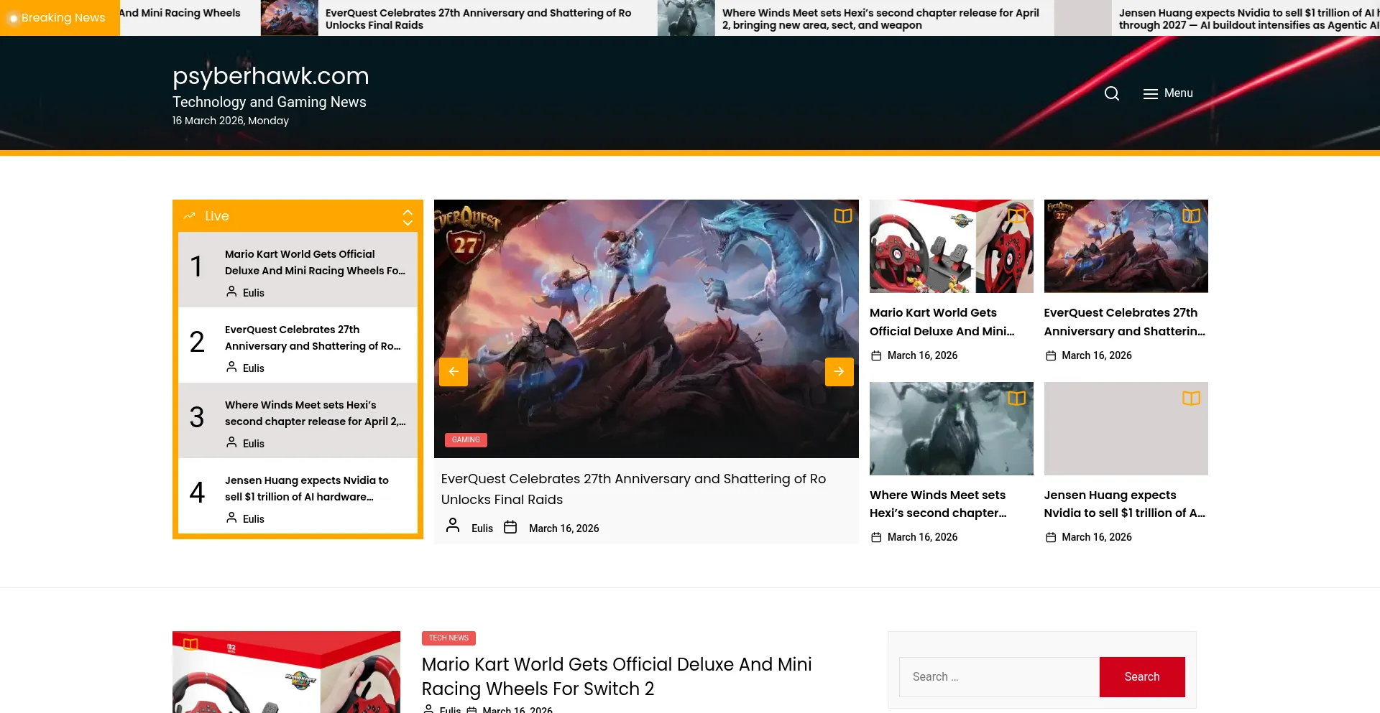Click author icon under Live item 2
The image size is (1380, 713).
tap(231, 367)
